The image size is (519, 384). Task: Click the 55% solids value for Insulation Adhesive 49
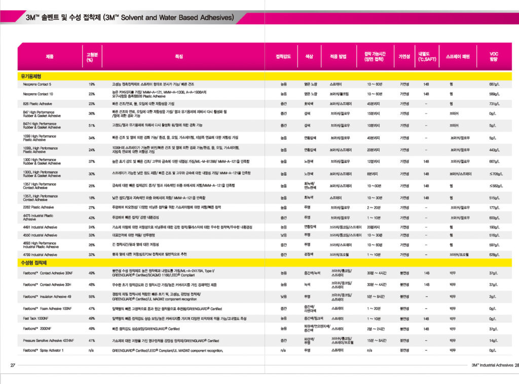[x=92, y=297]
